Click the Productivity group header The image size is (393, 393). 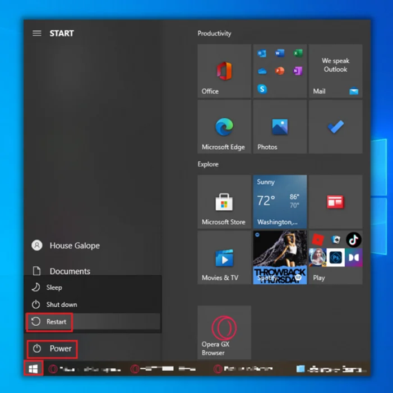214,33
